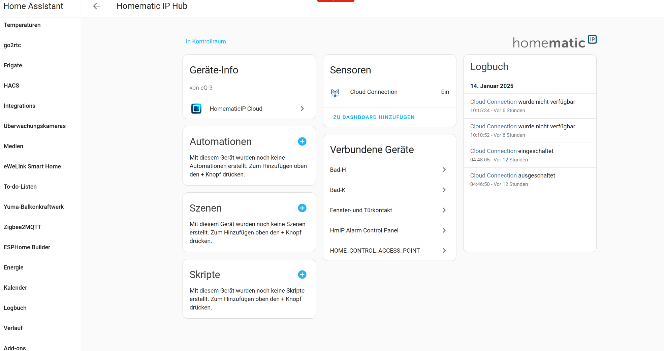Click the In Kontrollraum link
Viewport: 664px width, 351px height.
[x=206, y=41]
